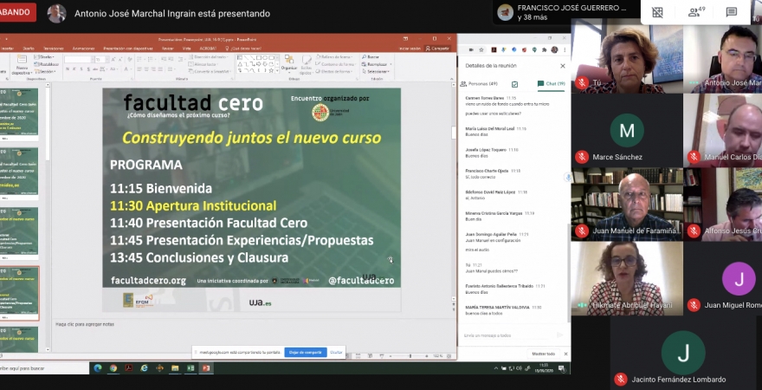Viewport: 762px width, 390px height.
Task: Open Contorno de forma dropdown
Action: (336, 64)
